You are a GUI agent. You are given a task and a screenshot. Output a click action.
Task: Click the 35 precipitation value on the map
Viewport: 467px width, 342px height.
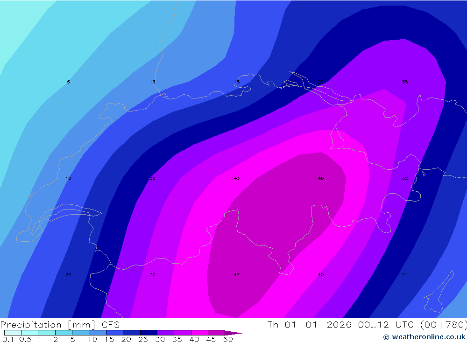(x=405, y=82)
